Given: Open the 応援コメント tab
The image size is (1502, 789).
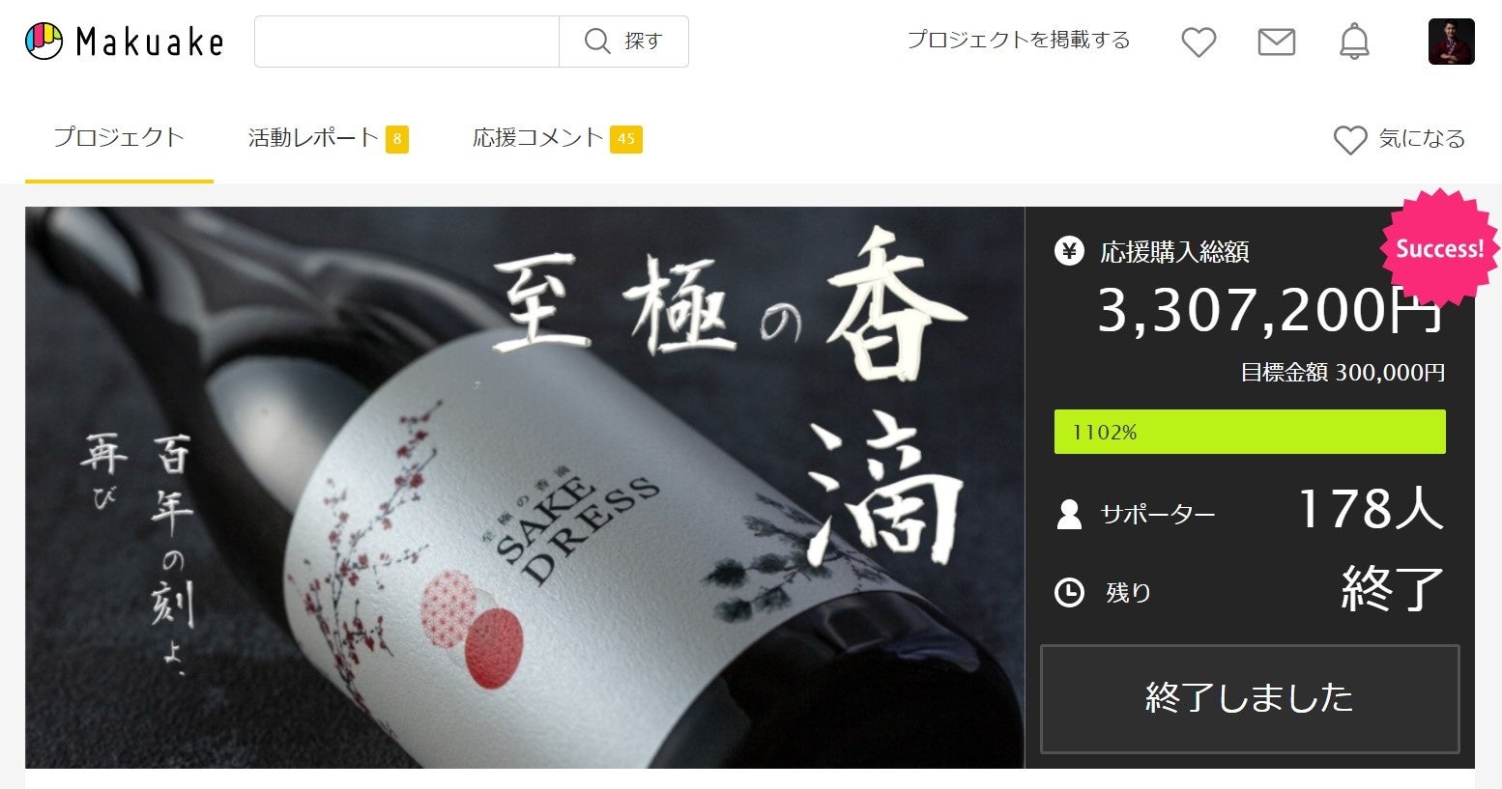Looking at the screenshot, I should tap(557, 138).
